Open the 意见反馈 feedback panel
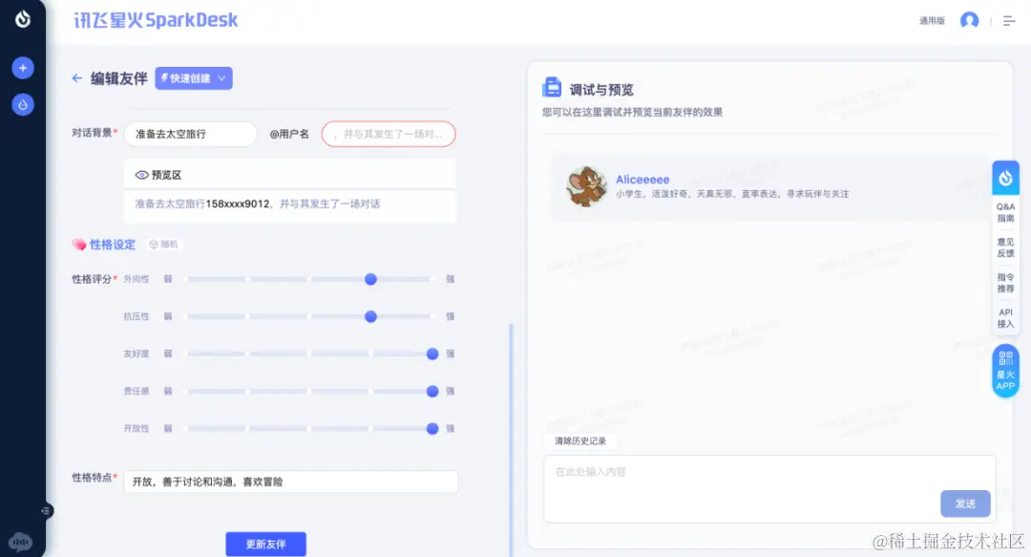The height and width of the screenshot is (557, 1031). coord(1005,248)
